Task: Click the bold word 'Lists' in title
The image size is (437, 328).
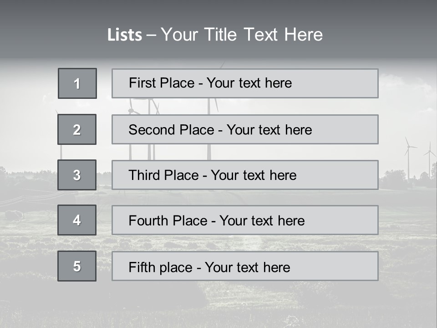Action: pyautogui.click(x=125, y=35)
